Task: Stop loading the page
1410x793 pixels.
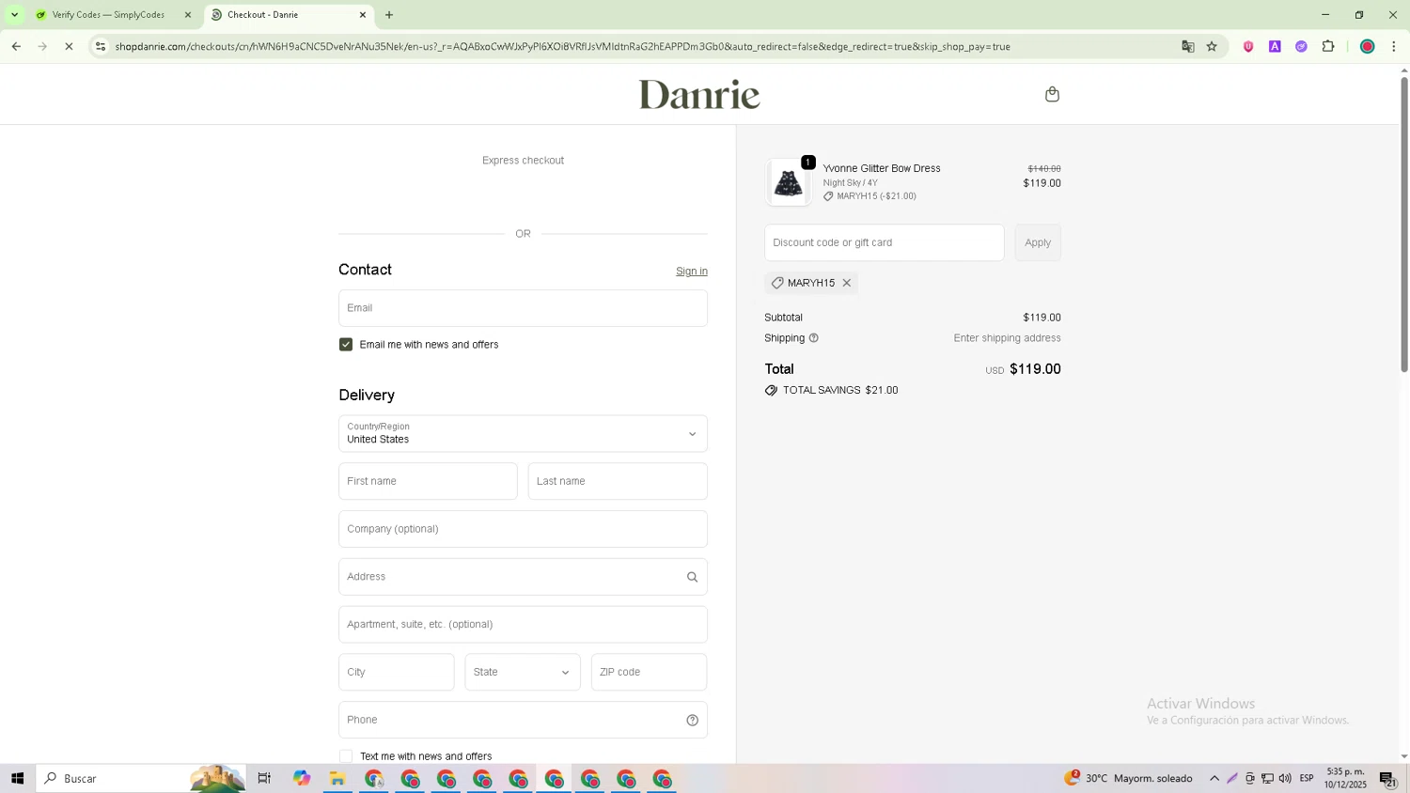Action: [69, 46]
